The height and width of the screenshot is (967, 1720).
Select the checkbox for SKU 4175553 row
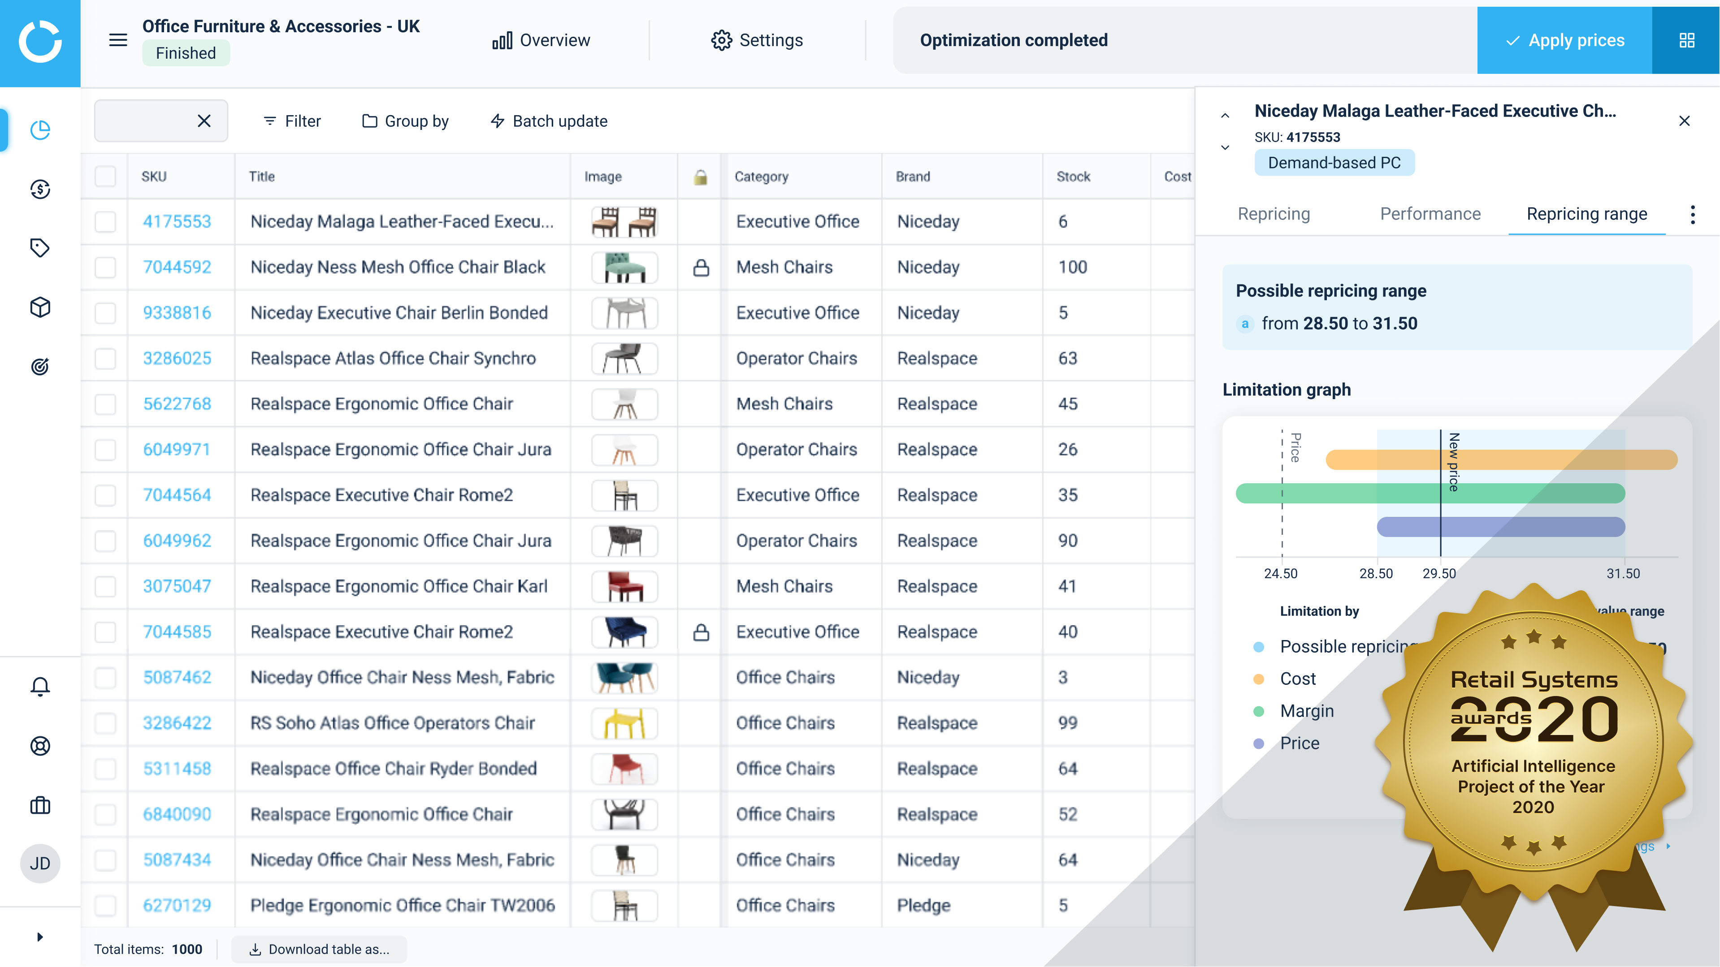pos(105,222)
